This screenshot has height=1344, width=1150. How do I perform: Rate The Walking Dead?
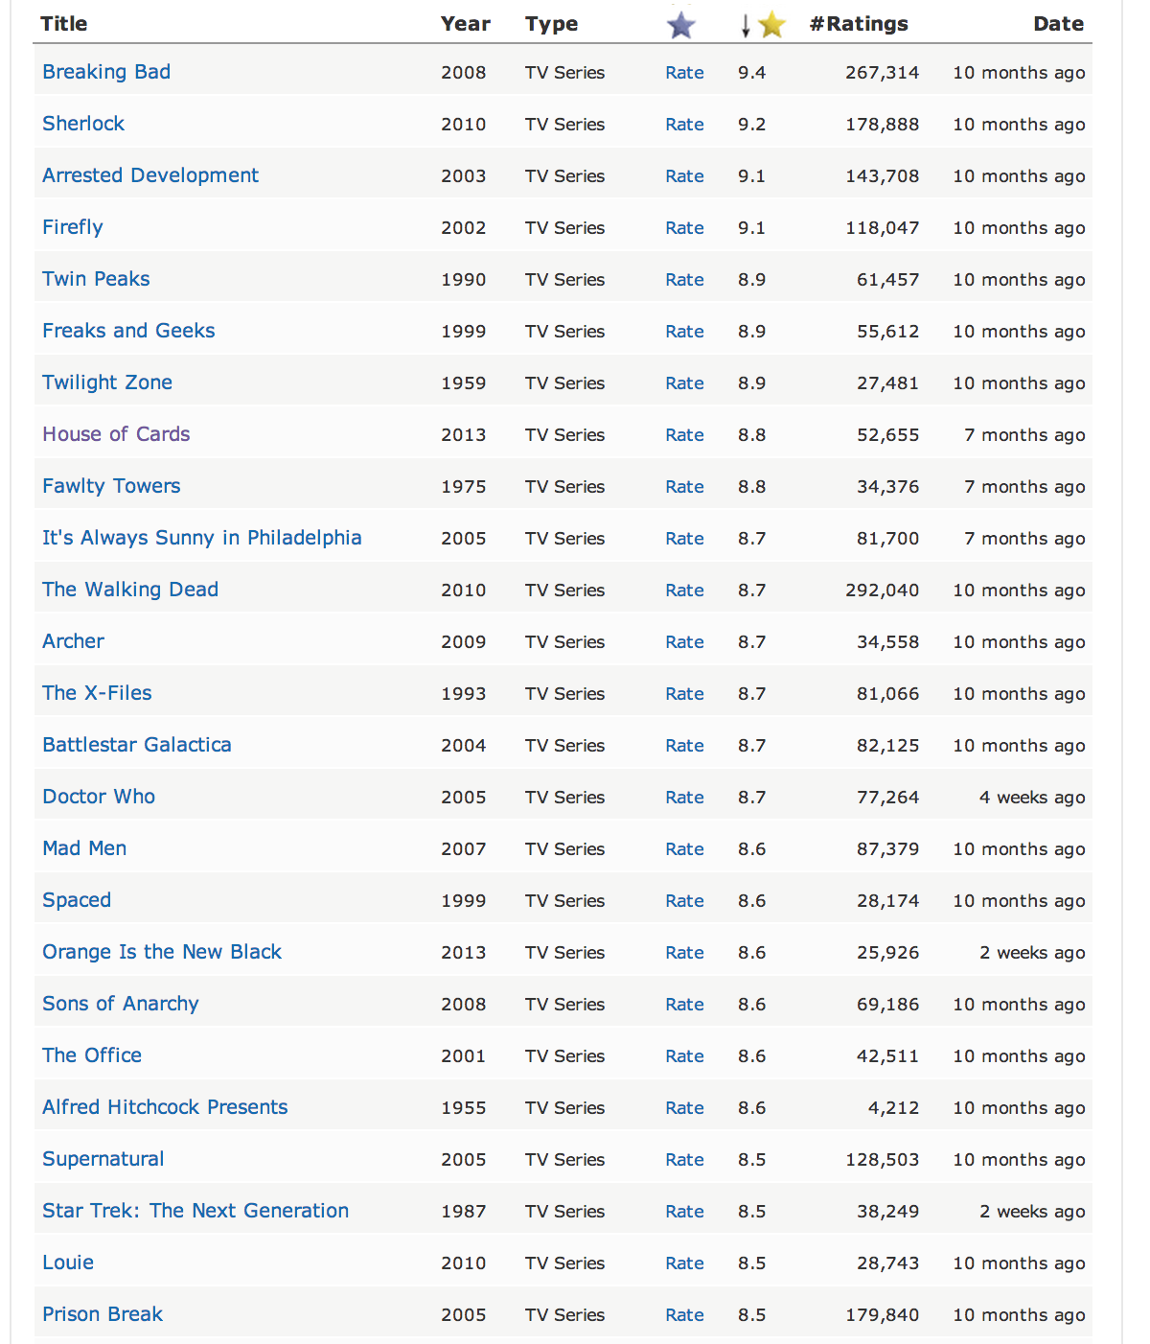(x=684, y=591)
